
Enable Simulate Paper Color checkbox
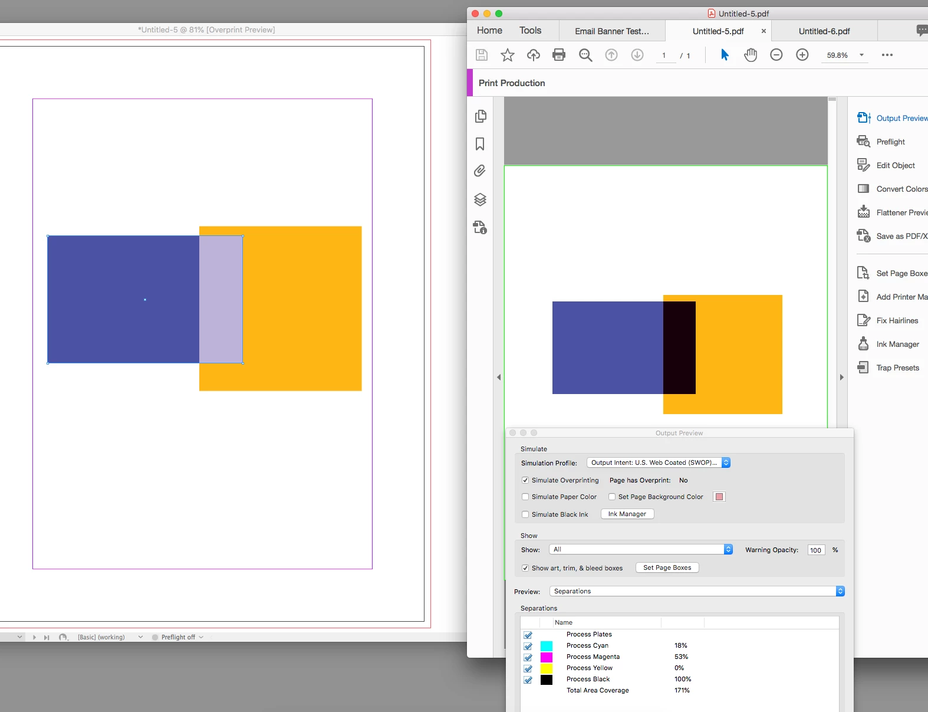[x=525, y=497]
